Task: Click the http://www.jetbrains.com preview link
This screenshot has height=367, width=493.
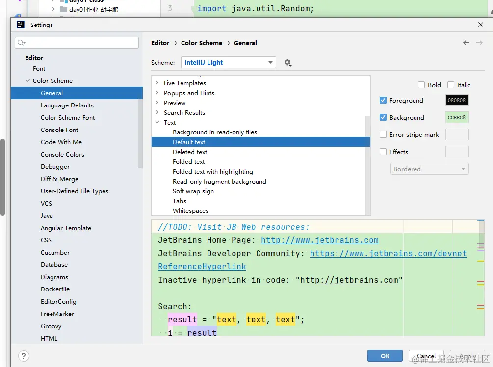Action: pyautogui.click(x=320, y=240)
